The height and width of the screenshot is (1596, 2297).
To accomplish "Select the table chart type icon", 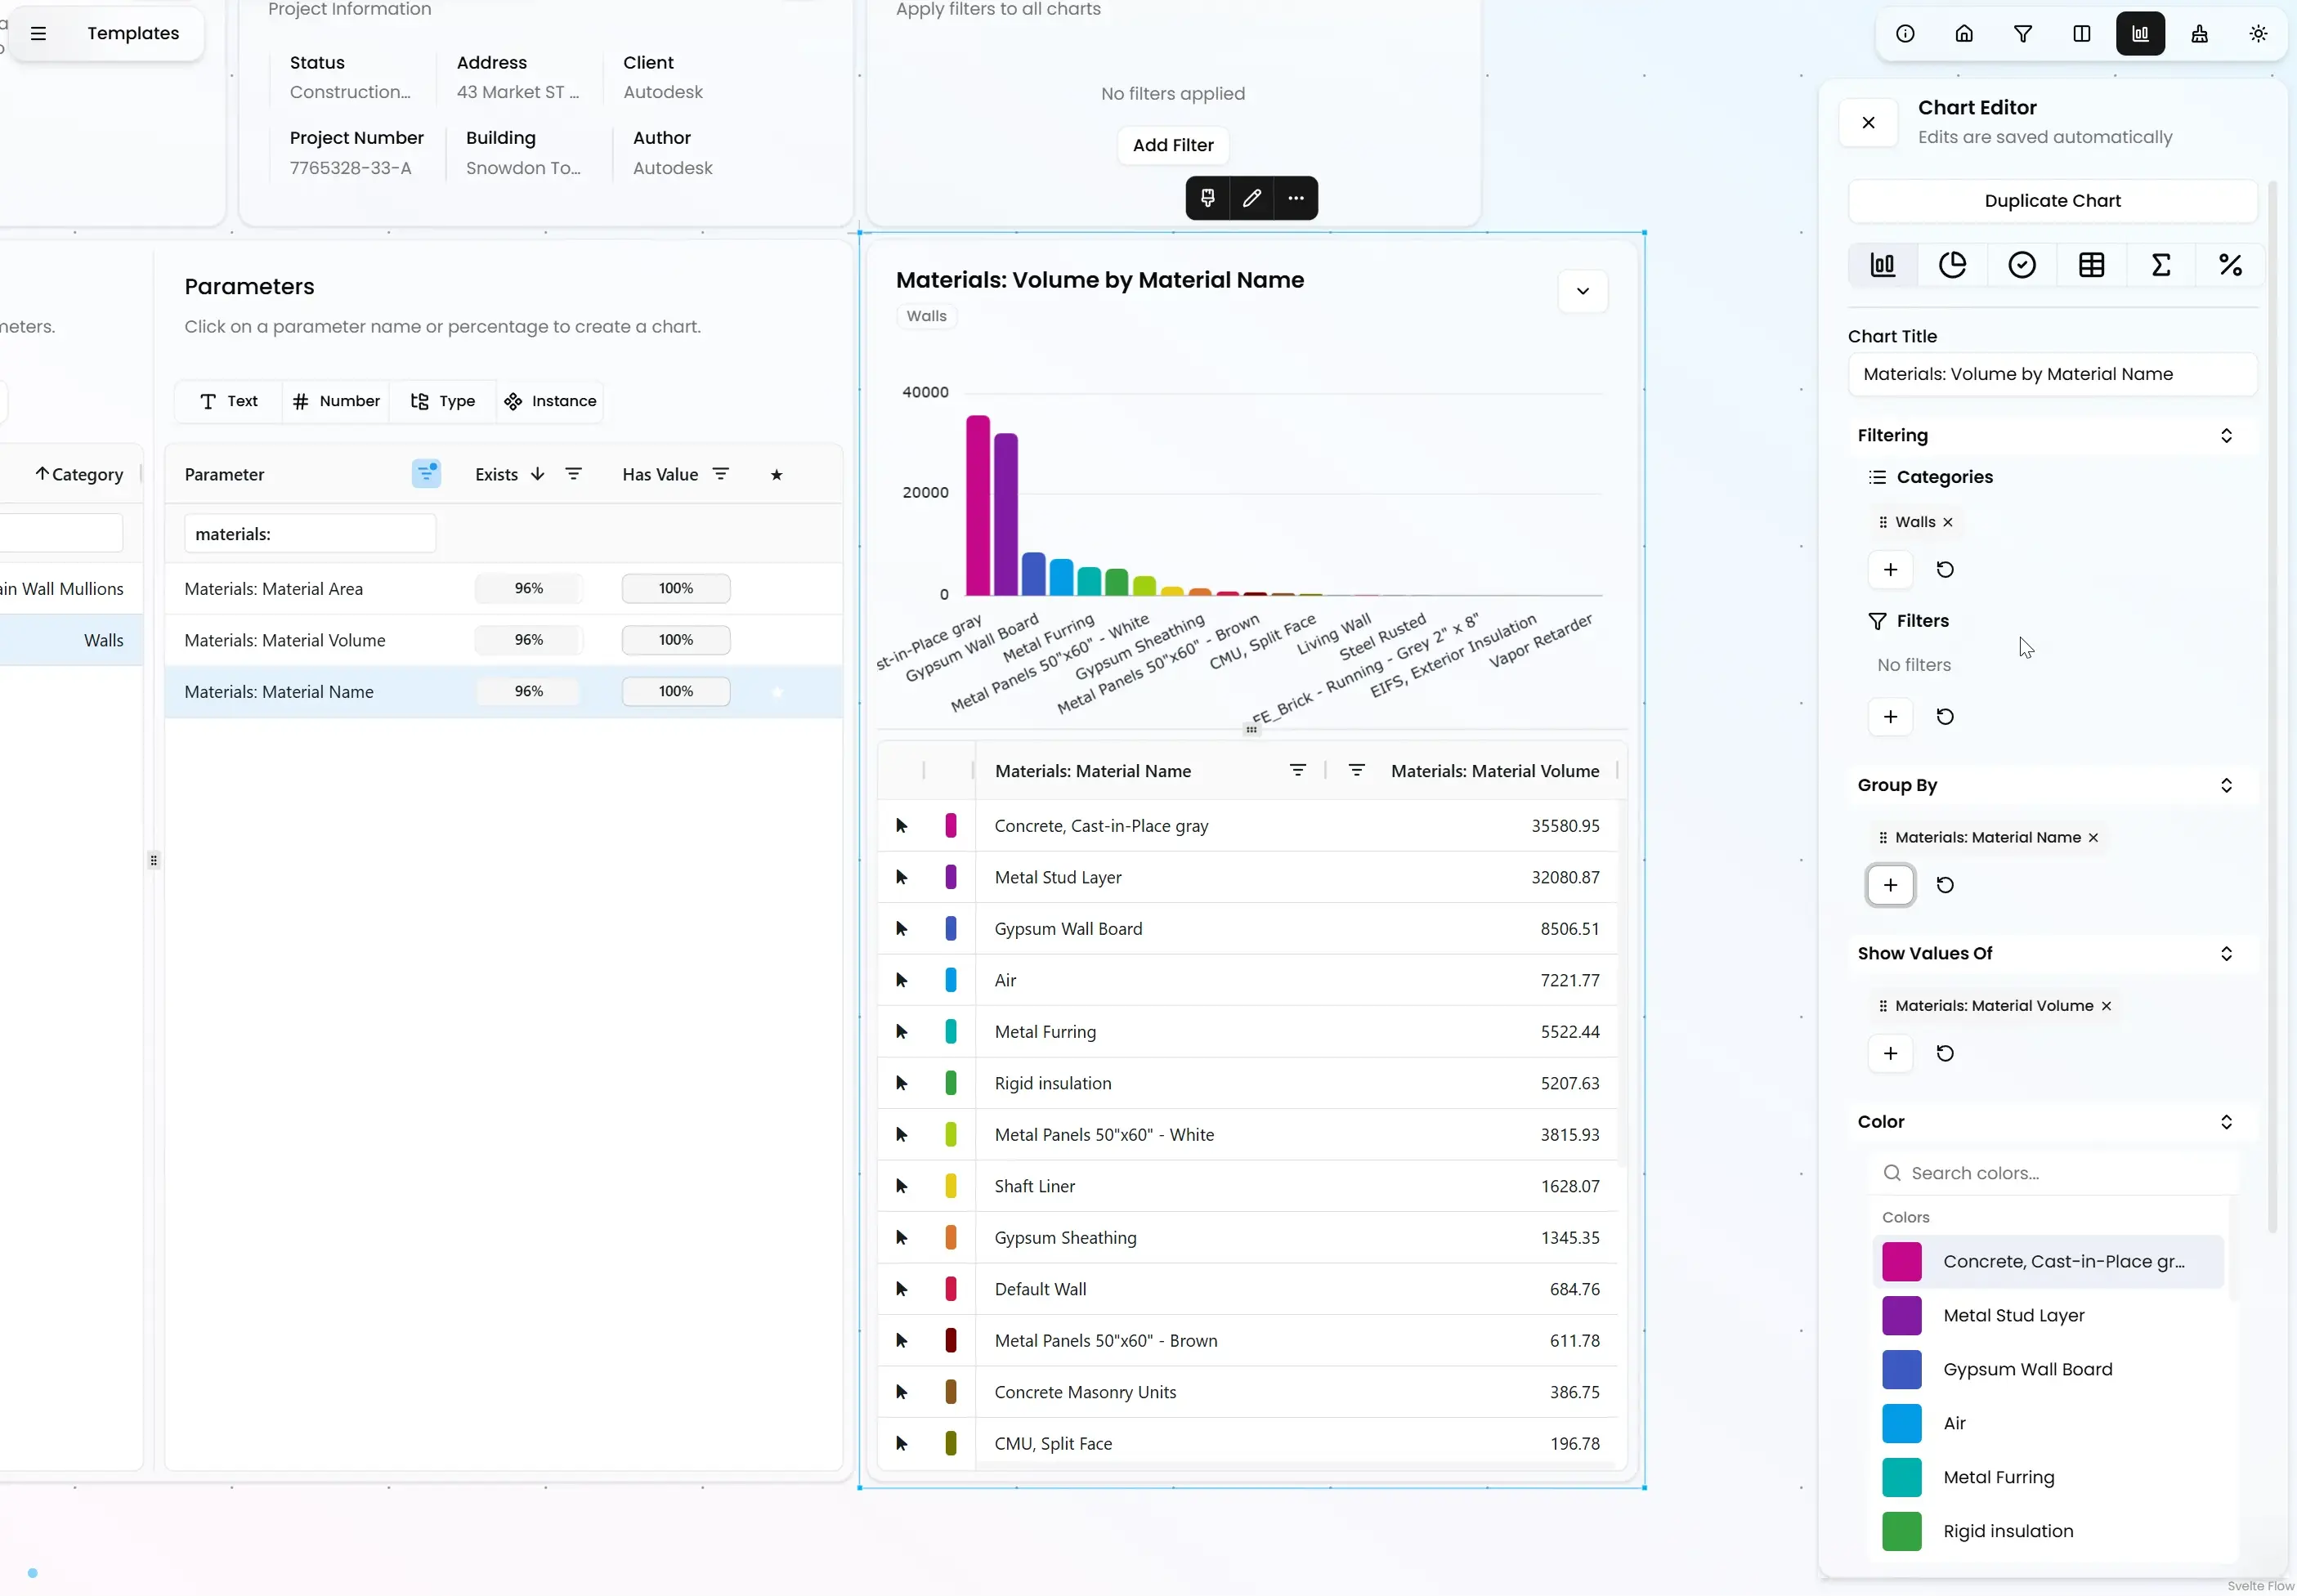I will coord(2091,265).
